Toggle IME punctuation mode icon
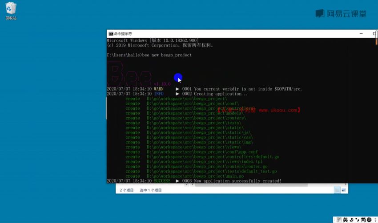Image resolution: width=378 pixels, height=223 pixels. coord(357,219)
